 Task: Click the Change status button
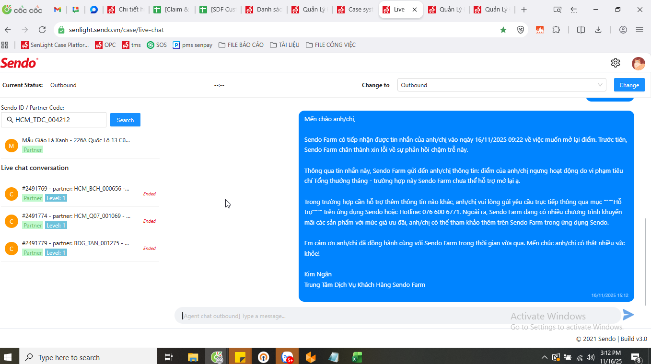tap(629, 85)
